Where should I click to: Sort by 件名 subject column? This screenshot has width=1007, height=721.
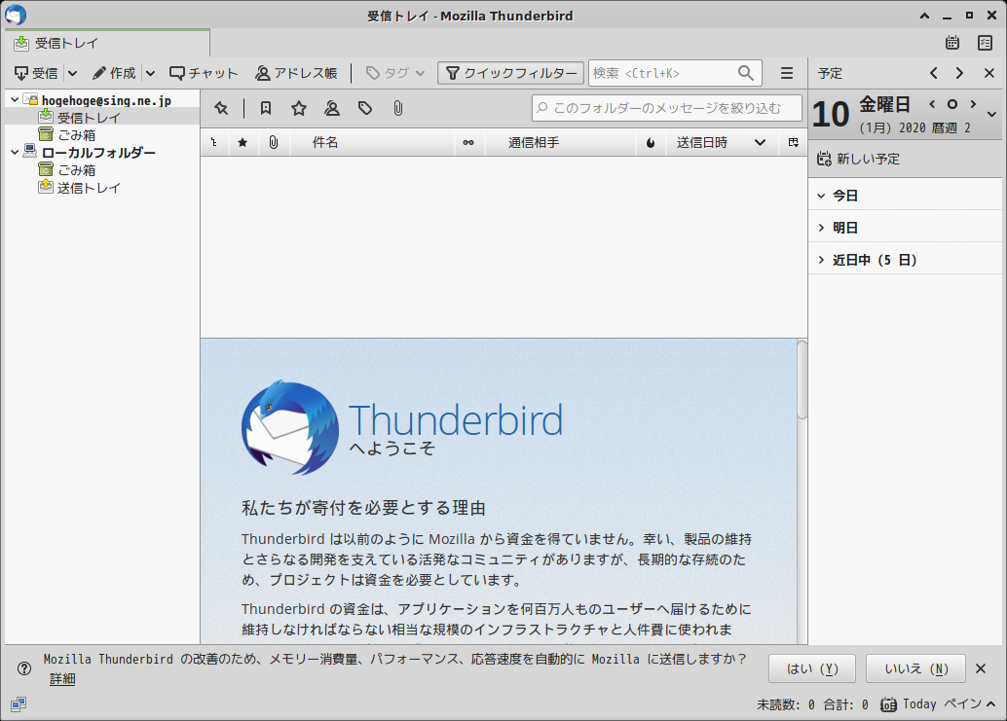[x=372, y=142]
